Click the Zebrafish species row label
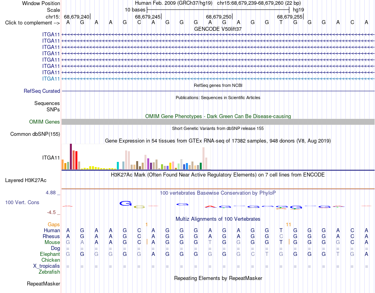This screenshot has height=293, width=375. pos(49,272)
